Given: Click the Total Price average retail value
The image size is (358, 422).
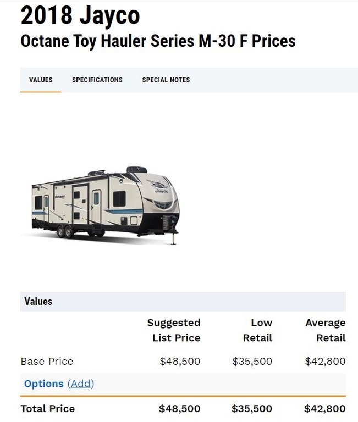Looking at the screenshot, I should point(325,408).
